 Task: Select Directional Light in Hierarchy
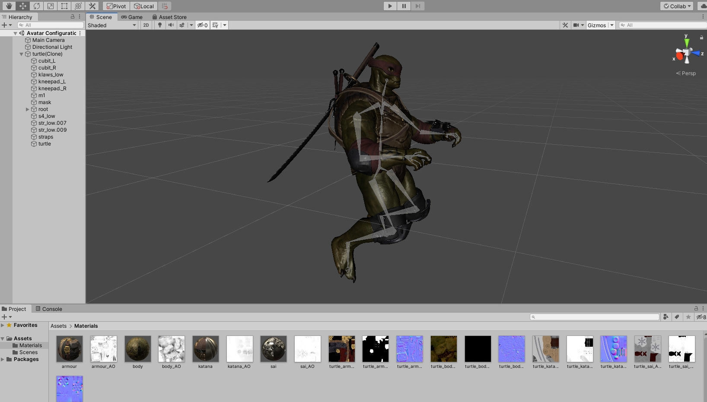52,47
